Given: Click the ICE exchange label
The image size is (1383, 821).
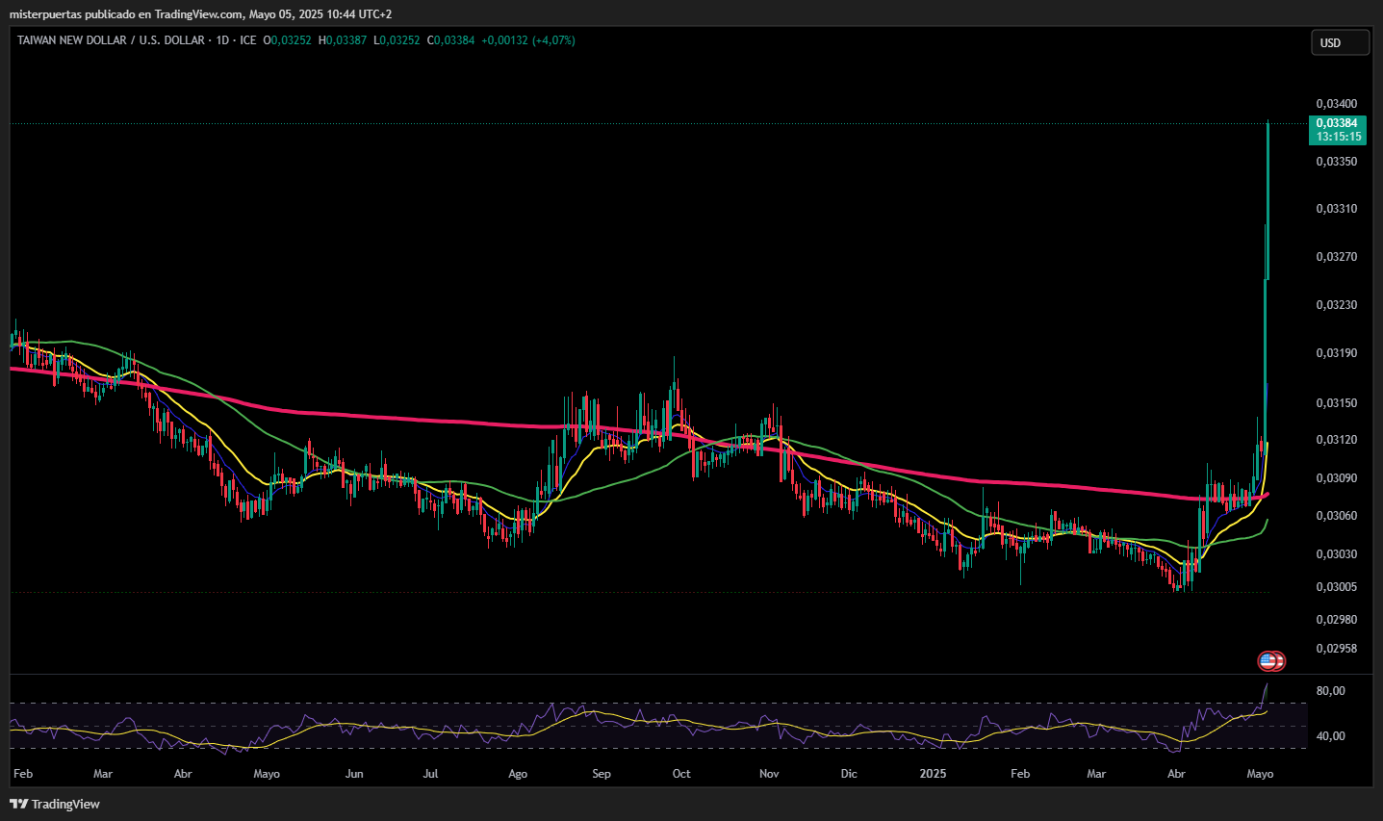Looking at the screenshot, I should pos(248,40).
